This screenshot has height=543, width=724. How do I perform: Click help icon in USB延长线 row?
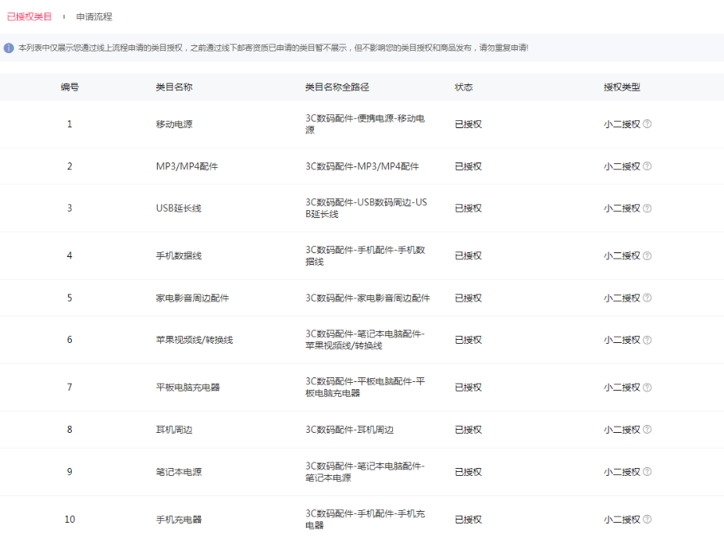click(647, 209)
